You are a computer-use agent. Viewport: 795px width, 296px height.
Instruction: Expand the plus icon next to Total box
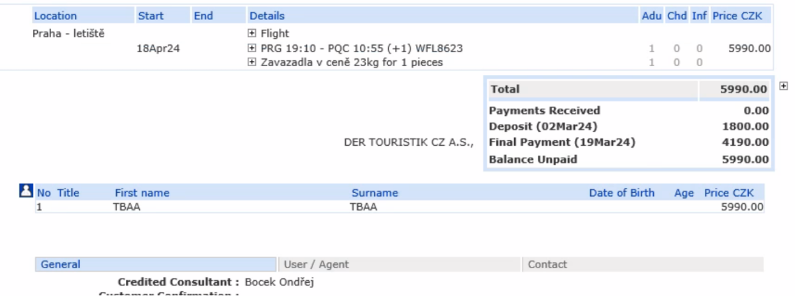(x=784, y=87)
